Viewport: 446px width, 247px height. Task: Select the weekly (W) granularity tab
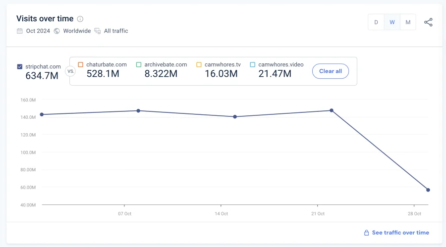point(392,22)
